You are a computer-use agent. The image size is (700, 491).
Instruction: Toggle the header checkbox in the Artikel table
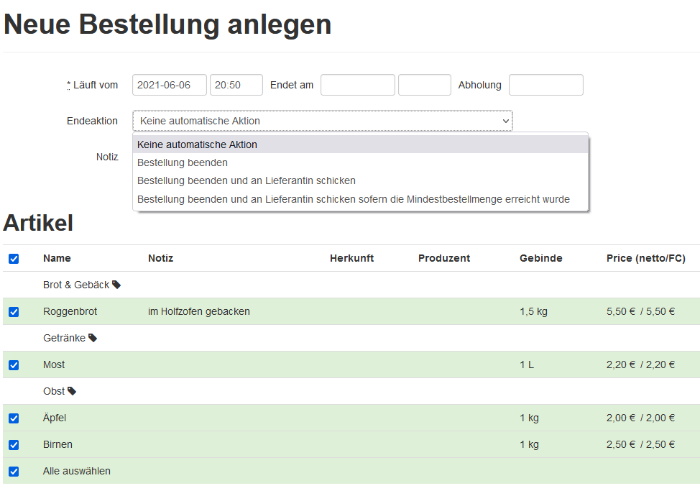(14, 259)
